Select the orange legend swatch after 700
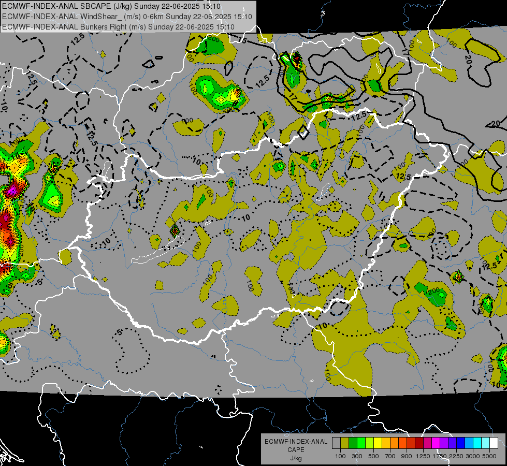The width and height of the screenshot is (507, 466). tap(394, 443)
